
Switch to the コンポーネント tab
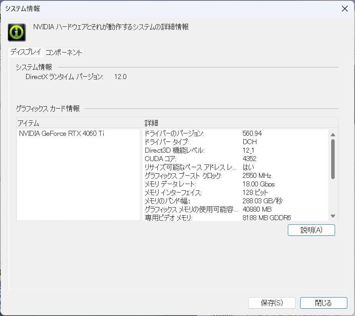point(64,52)
